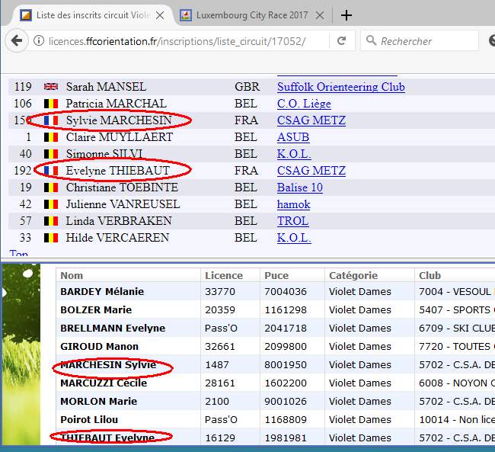Screen dimensions: 495x452
Task: Open K.O.L. link in Hilde VERCAEREN row
Action: tap(294, 238)
